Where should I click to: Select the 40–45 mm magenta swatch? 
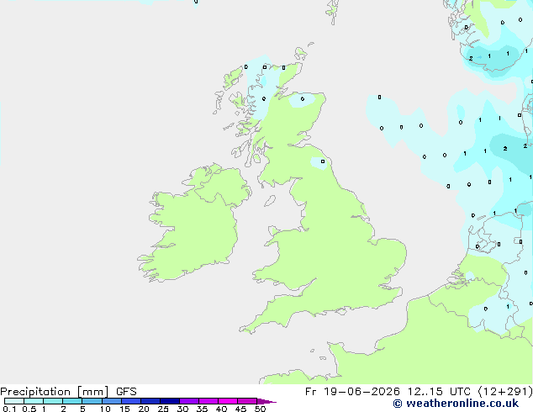[x=228, y=401]
